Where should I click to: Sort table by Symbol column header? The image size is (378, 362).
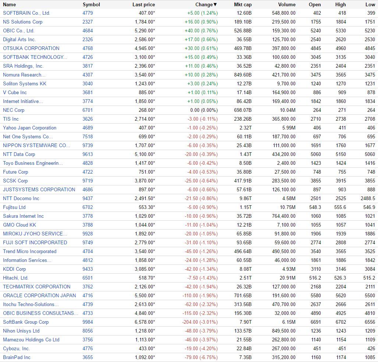[91, 4]
